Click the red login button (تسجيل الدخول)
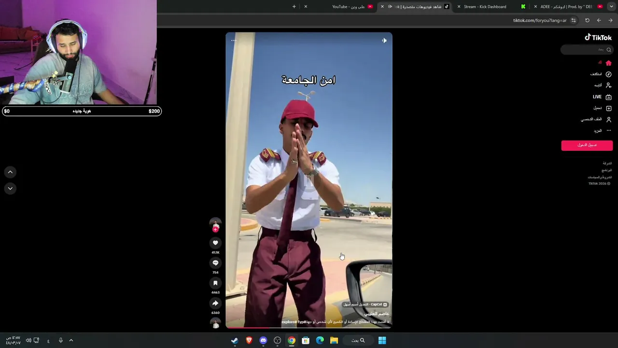The image size is (618, 348). coord(587,145)
